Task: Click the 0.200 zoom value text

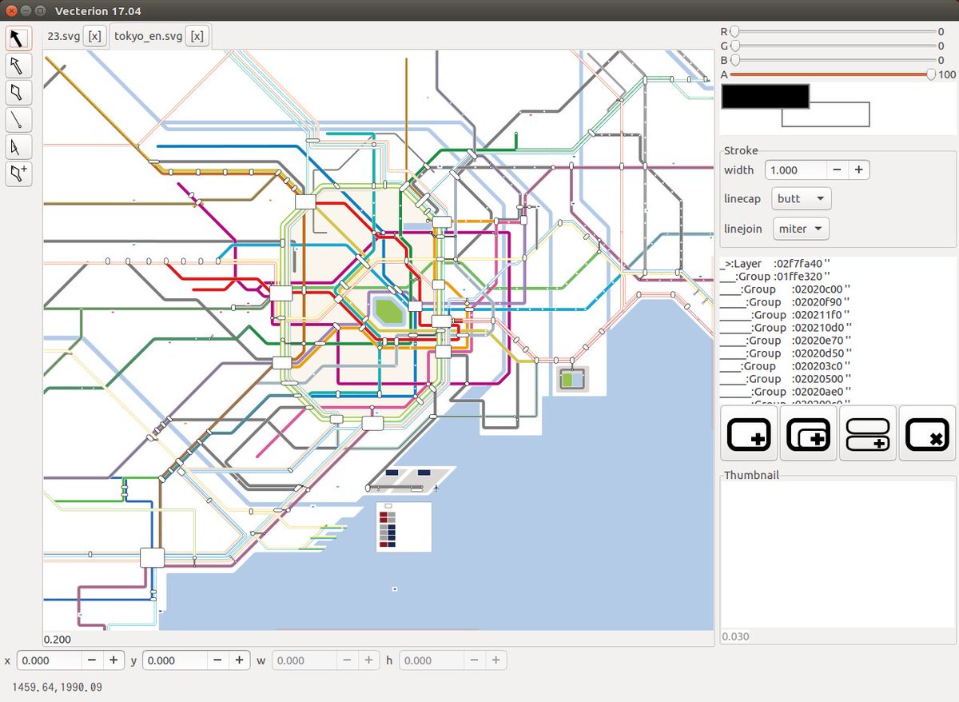Action: pyautogui.click(x=57, y=640)
